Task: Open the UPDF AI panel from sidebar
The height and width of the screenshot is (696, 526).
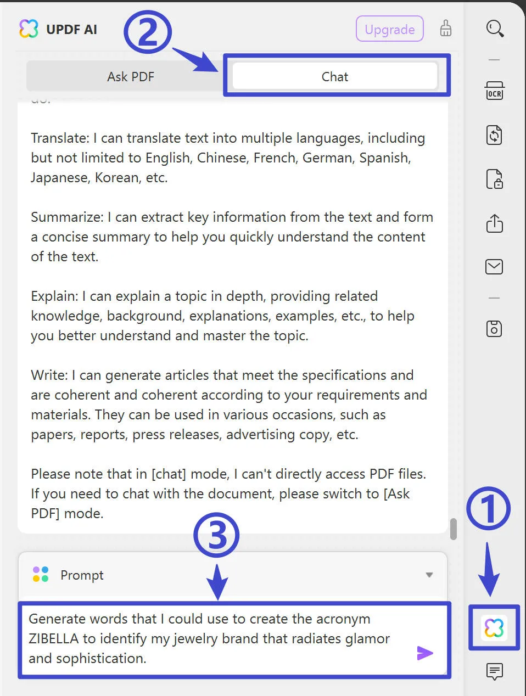Action: pyautogui.click(x=493, y=628)
